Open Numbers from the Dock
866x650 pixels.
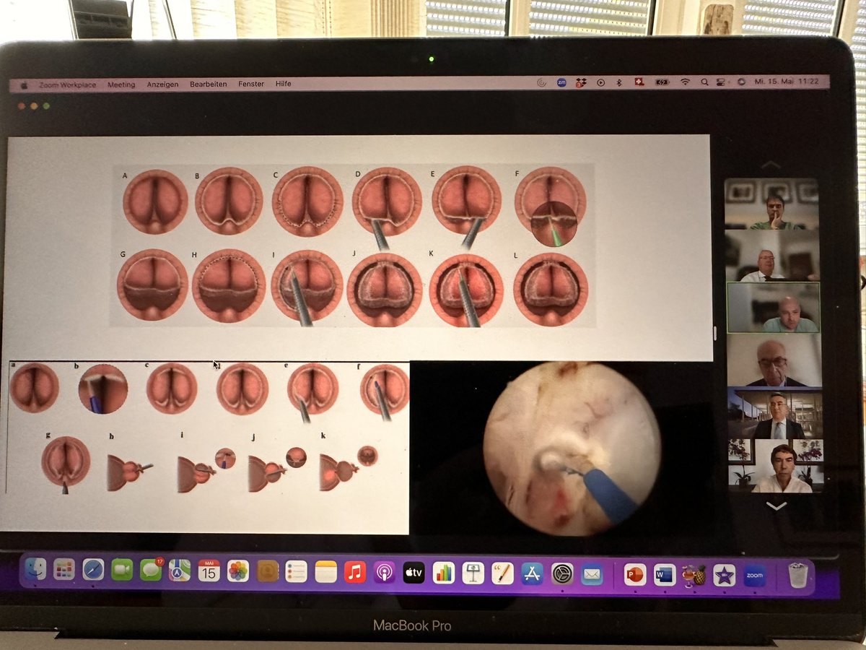(x=443, y=573)
